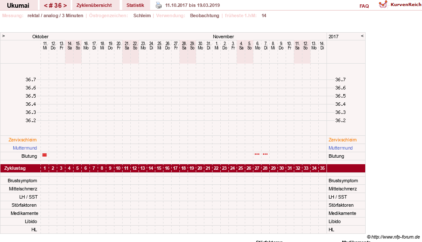Click the left Brustsymptom row label
The width and height of the screenshot is (422, 242).
tap(22, 181)
